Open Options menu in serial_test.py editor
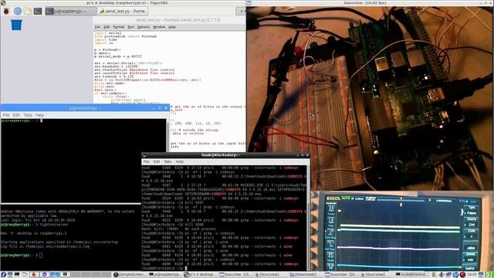494x278 pixels. [144, 27]
